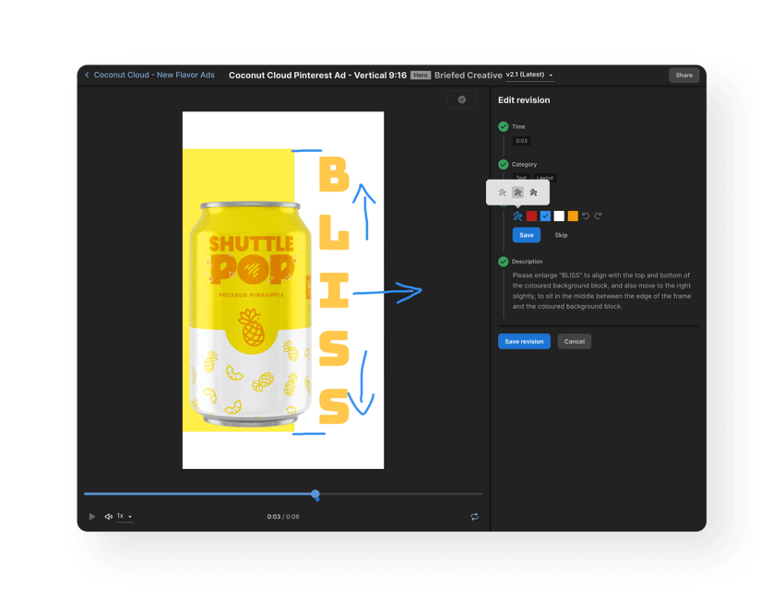Redo the drawing stroke
The width and height of the screenshot is (784, 596).
pyautogui.click(x=598, y=216)
